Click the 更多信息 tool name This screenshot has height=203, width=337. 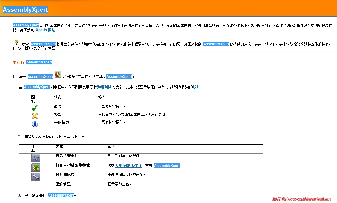(63, 184)
